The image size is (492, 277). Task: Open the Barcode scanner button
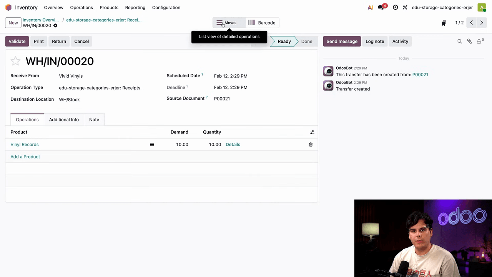[262, 23]
